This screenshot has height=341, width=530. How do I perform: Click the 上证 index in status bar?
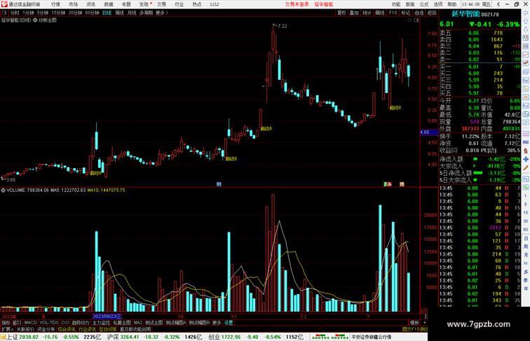[12, 337]
